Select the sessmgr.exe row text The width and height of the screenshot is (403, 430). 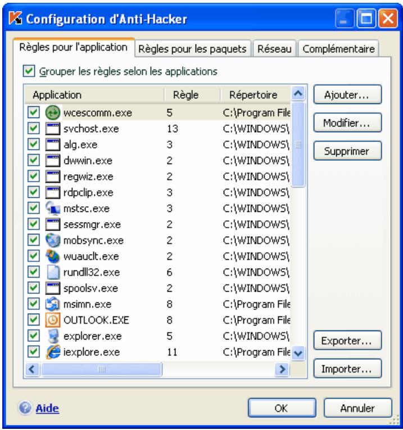click(x=92, y=224)
